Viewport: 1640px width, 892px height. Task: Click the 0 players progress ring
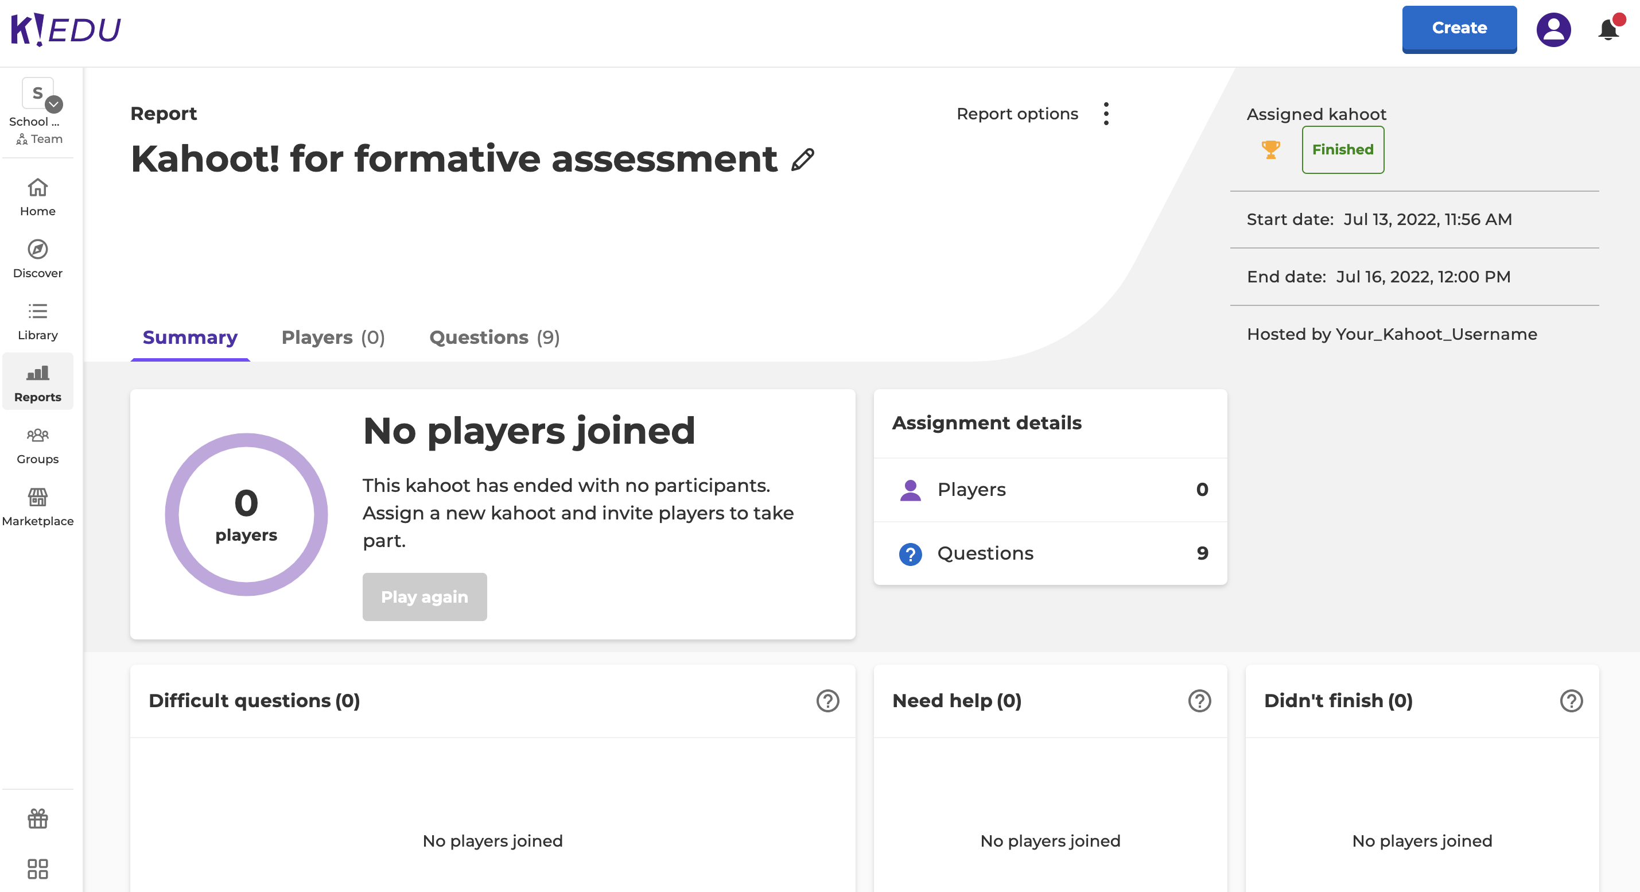click(x=246, y=514)
